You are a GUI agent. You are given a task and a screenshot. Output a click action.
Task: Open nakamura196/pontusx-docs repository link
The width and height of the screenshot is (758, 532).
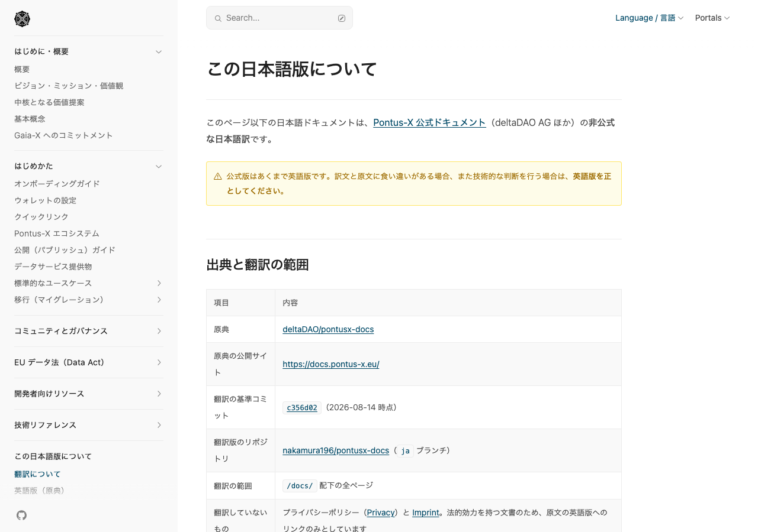coord(336,450)
